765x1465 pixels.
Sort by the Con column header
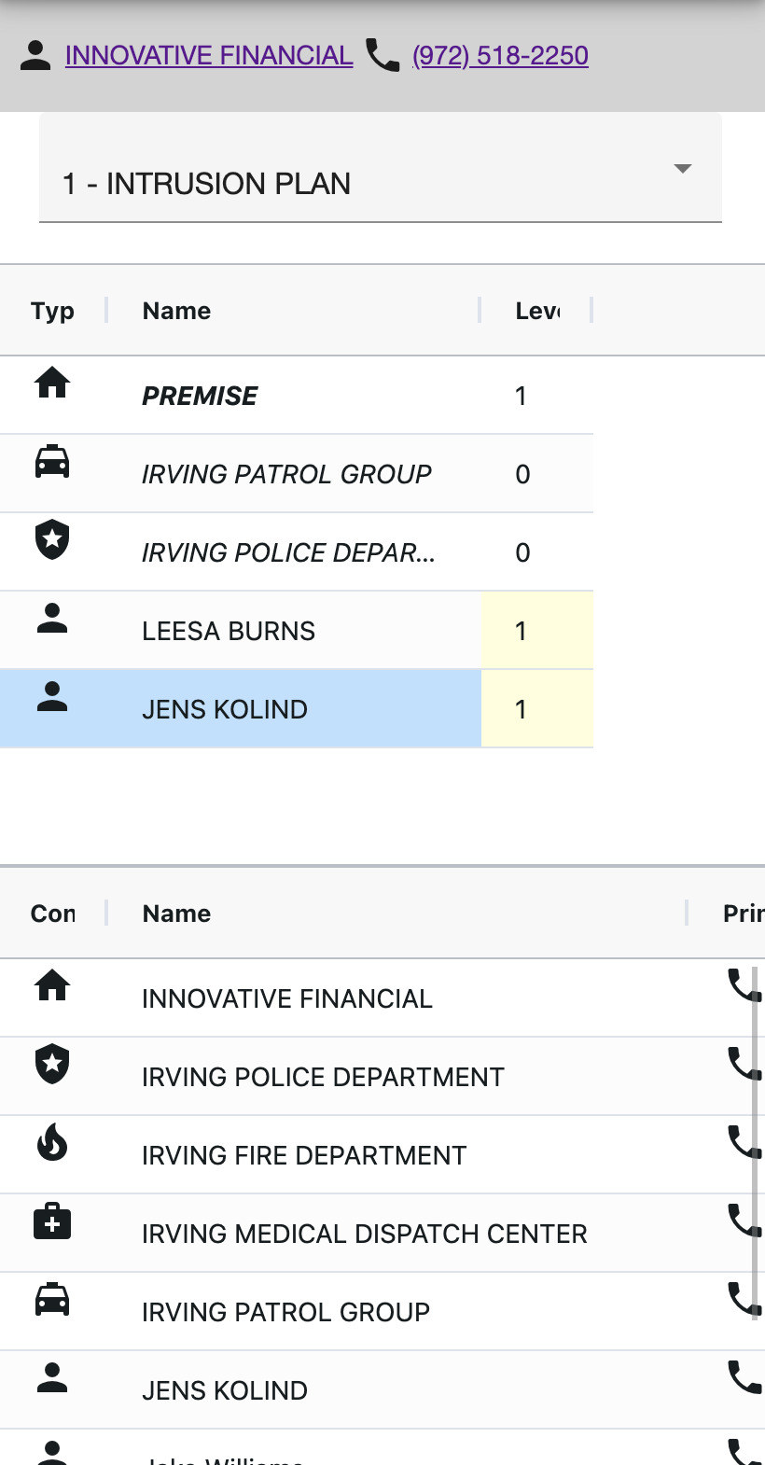[52, 914]
